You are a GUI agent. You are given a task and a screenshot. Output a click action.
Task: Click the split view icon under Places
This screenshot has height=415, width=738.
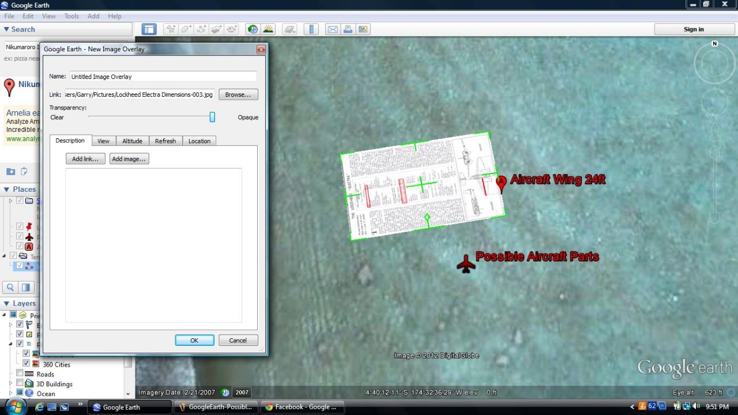(x=25, y=287)
